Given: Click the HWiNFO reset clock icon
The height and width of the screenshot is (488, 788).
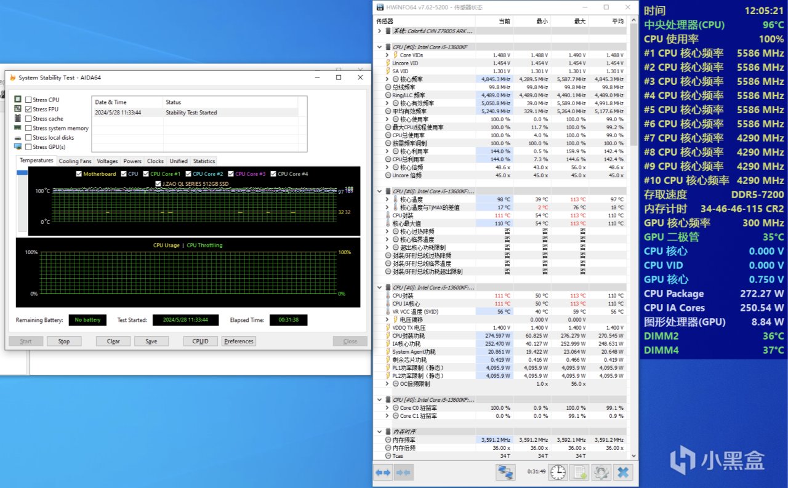Looking at the screenshot, I should pyautogui.click(x=558, y=472).
